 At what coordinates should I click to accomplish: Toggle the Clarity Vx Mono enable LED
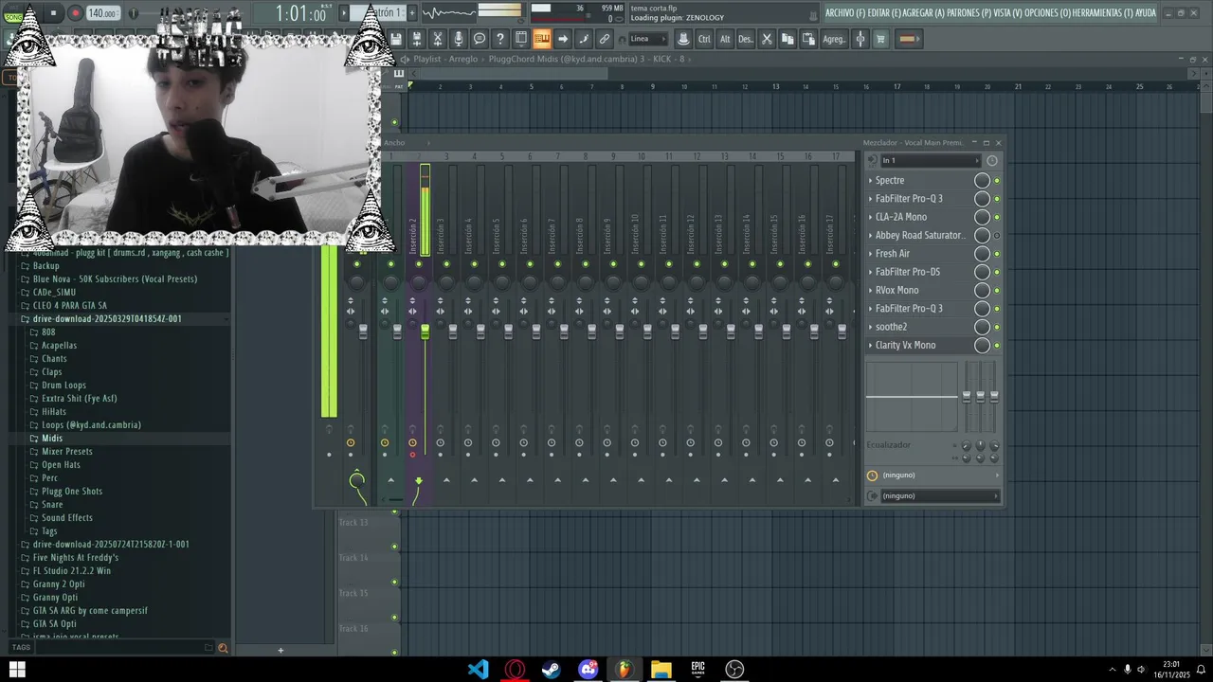pyautogui.click(x=997, y=345)
